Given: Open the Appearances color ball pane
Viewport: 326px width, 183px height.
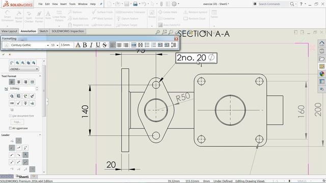Looking at the screenshot, I should coord(321,74).
